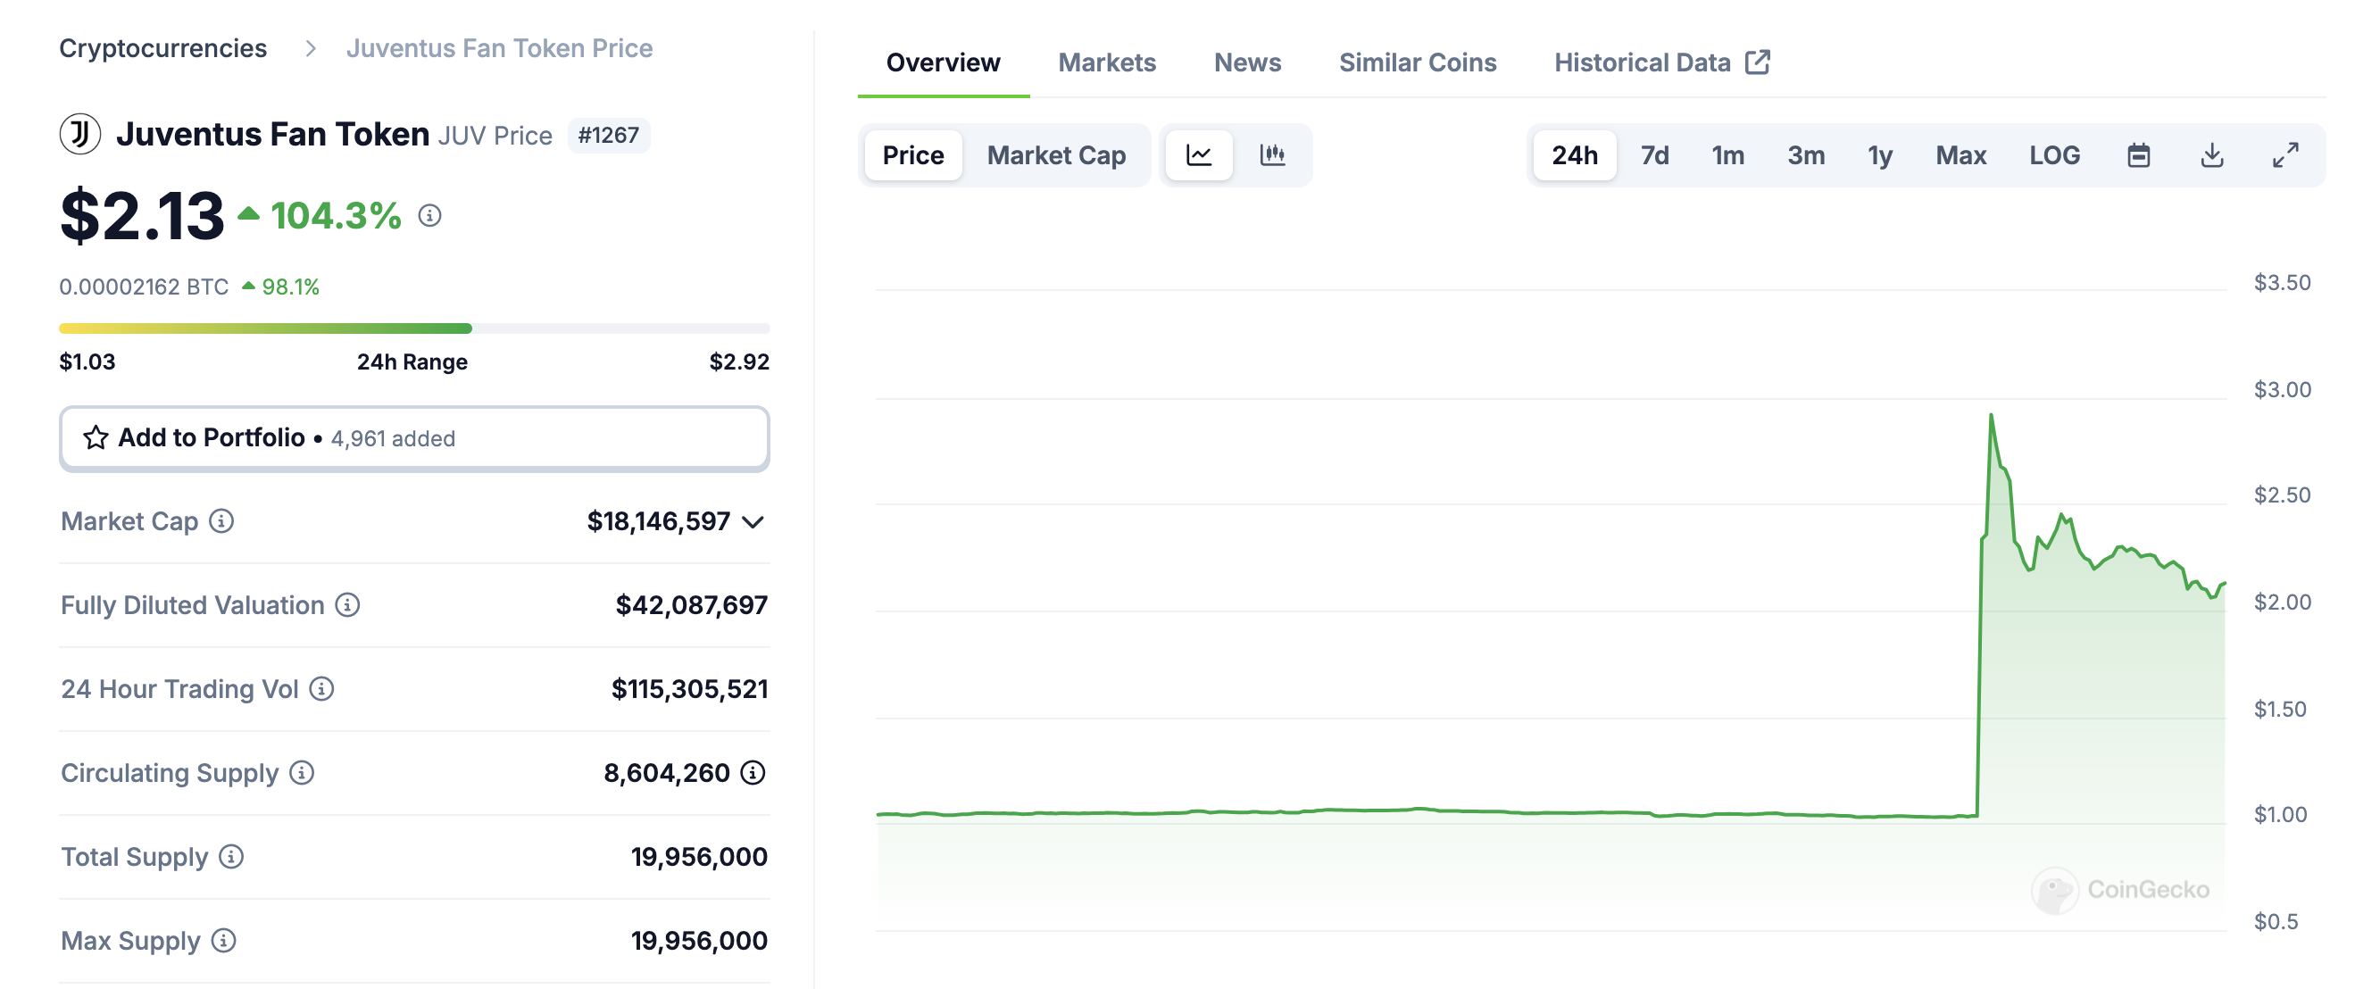The height and width of the screenshot is (989, 2380).
Task: Click info icon after circulating supply value
Action: click(753, 772)
